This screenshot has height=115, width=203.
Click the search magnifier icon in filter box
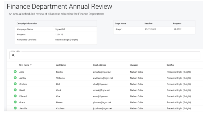13,55
